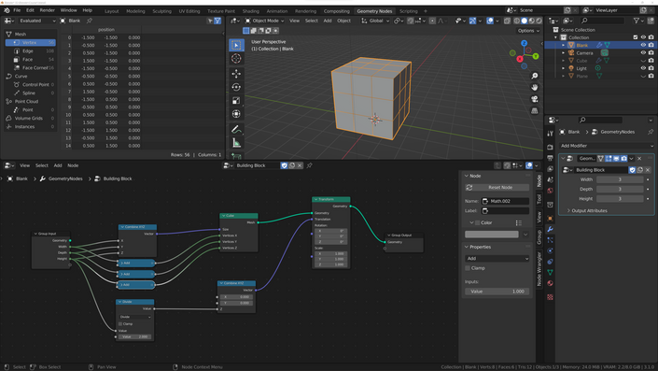Click the Reset Node button

pyautogui.click(x=497, y=188)
